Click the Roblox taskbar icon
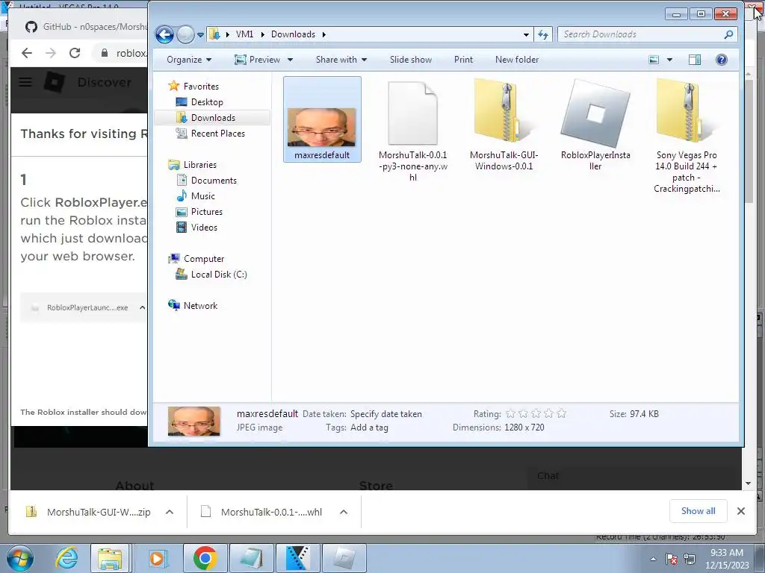This screenshot has height=573, width=765. (x=344, y=558)
